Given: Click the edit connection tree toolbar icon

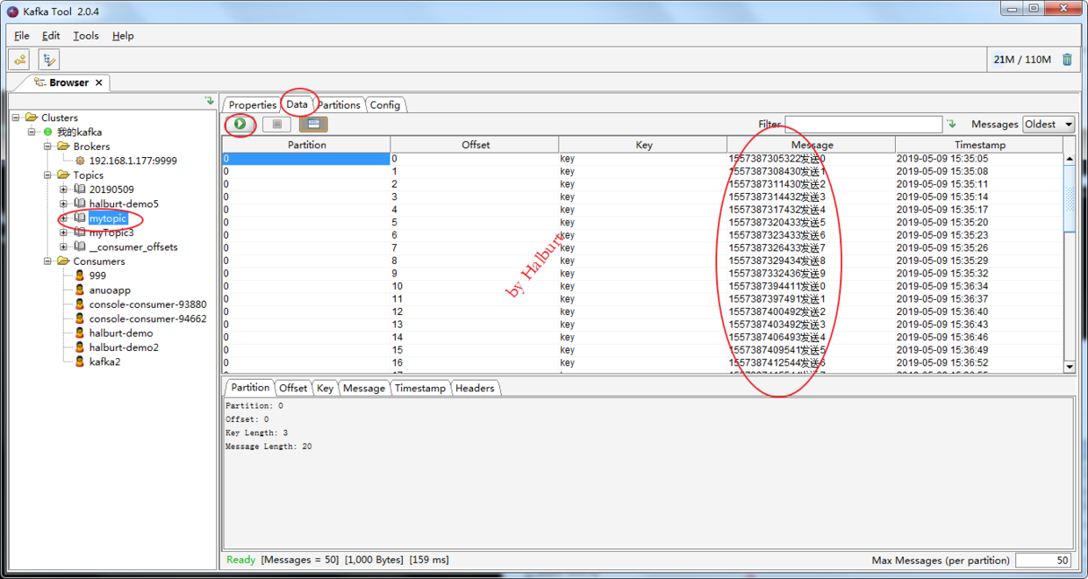Looking at the screenshot, I should tap(49, 60).
